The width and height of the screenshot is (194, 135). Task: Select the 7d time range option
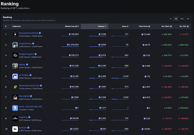tap(176, 19)
